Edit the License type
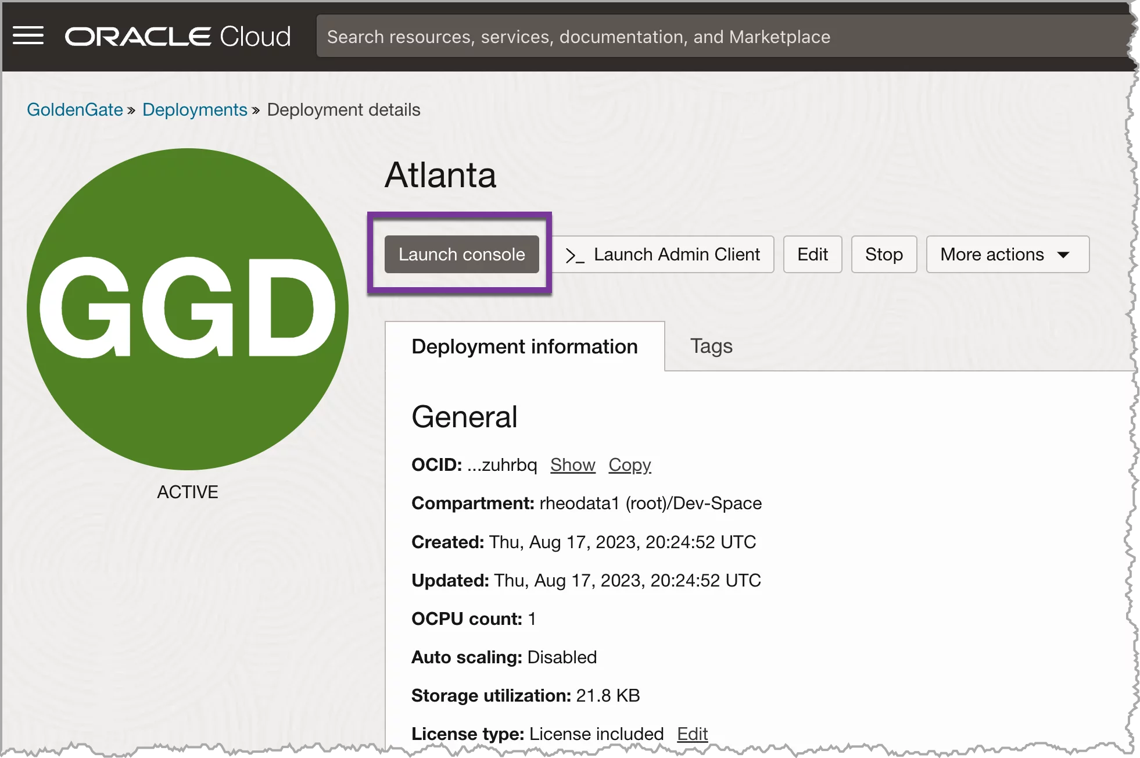The image size is (1140, 758). click(693, 734)
